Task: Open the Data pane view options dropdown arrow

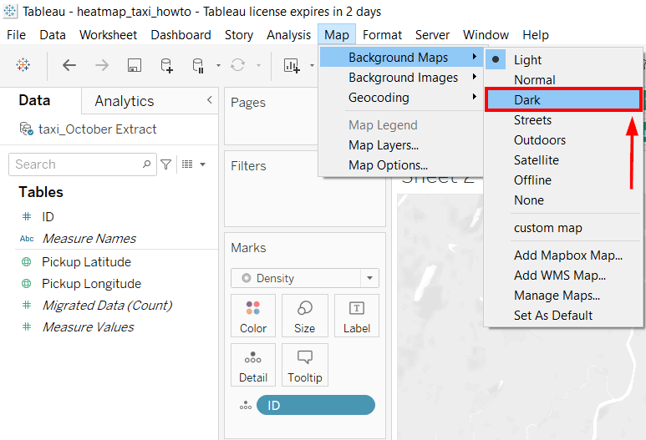Action: (202, 164)
